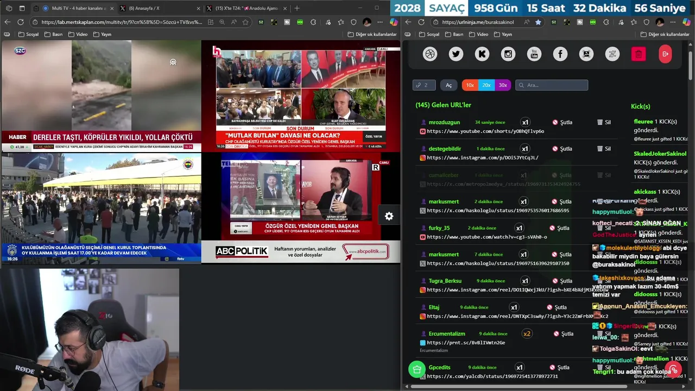Click the red trash delete-all button

[x=639, y=54]
